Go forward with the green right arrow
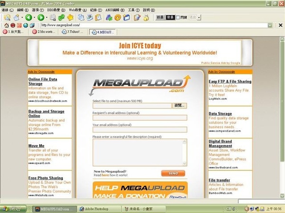 [41, 18]
